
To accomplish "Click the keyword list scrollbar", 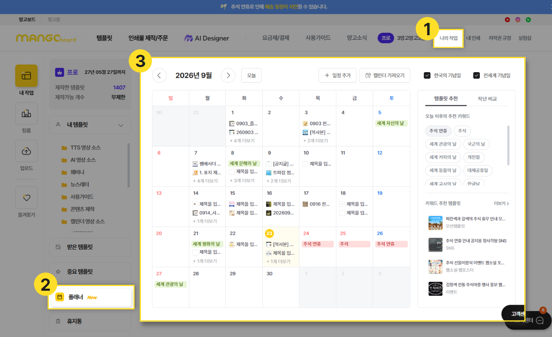I will [x=508, y=145].
